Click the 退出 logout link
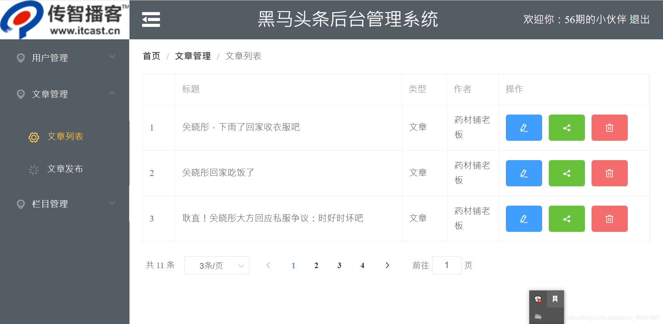The height and width of the screenshot is (324, 663). pos(640,20)
